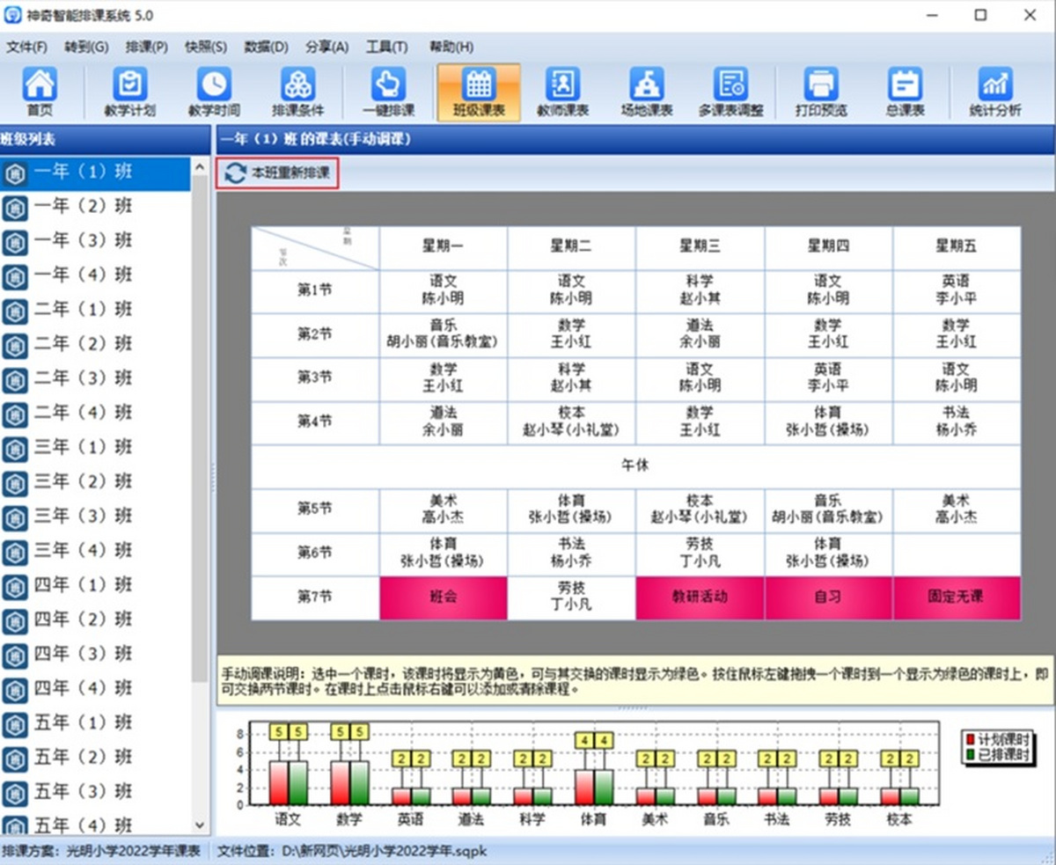
Task: Click the green 已排课时 legend swatch
Action: pyautogui.click(x=971, y=753)
